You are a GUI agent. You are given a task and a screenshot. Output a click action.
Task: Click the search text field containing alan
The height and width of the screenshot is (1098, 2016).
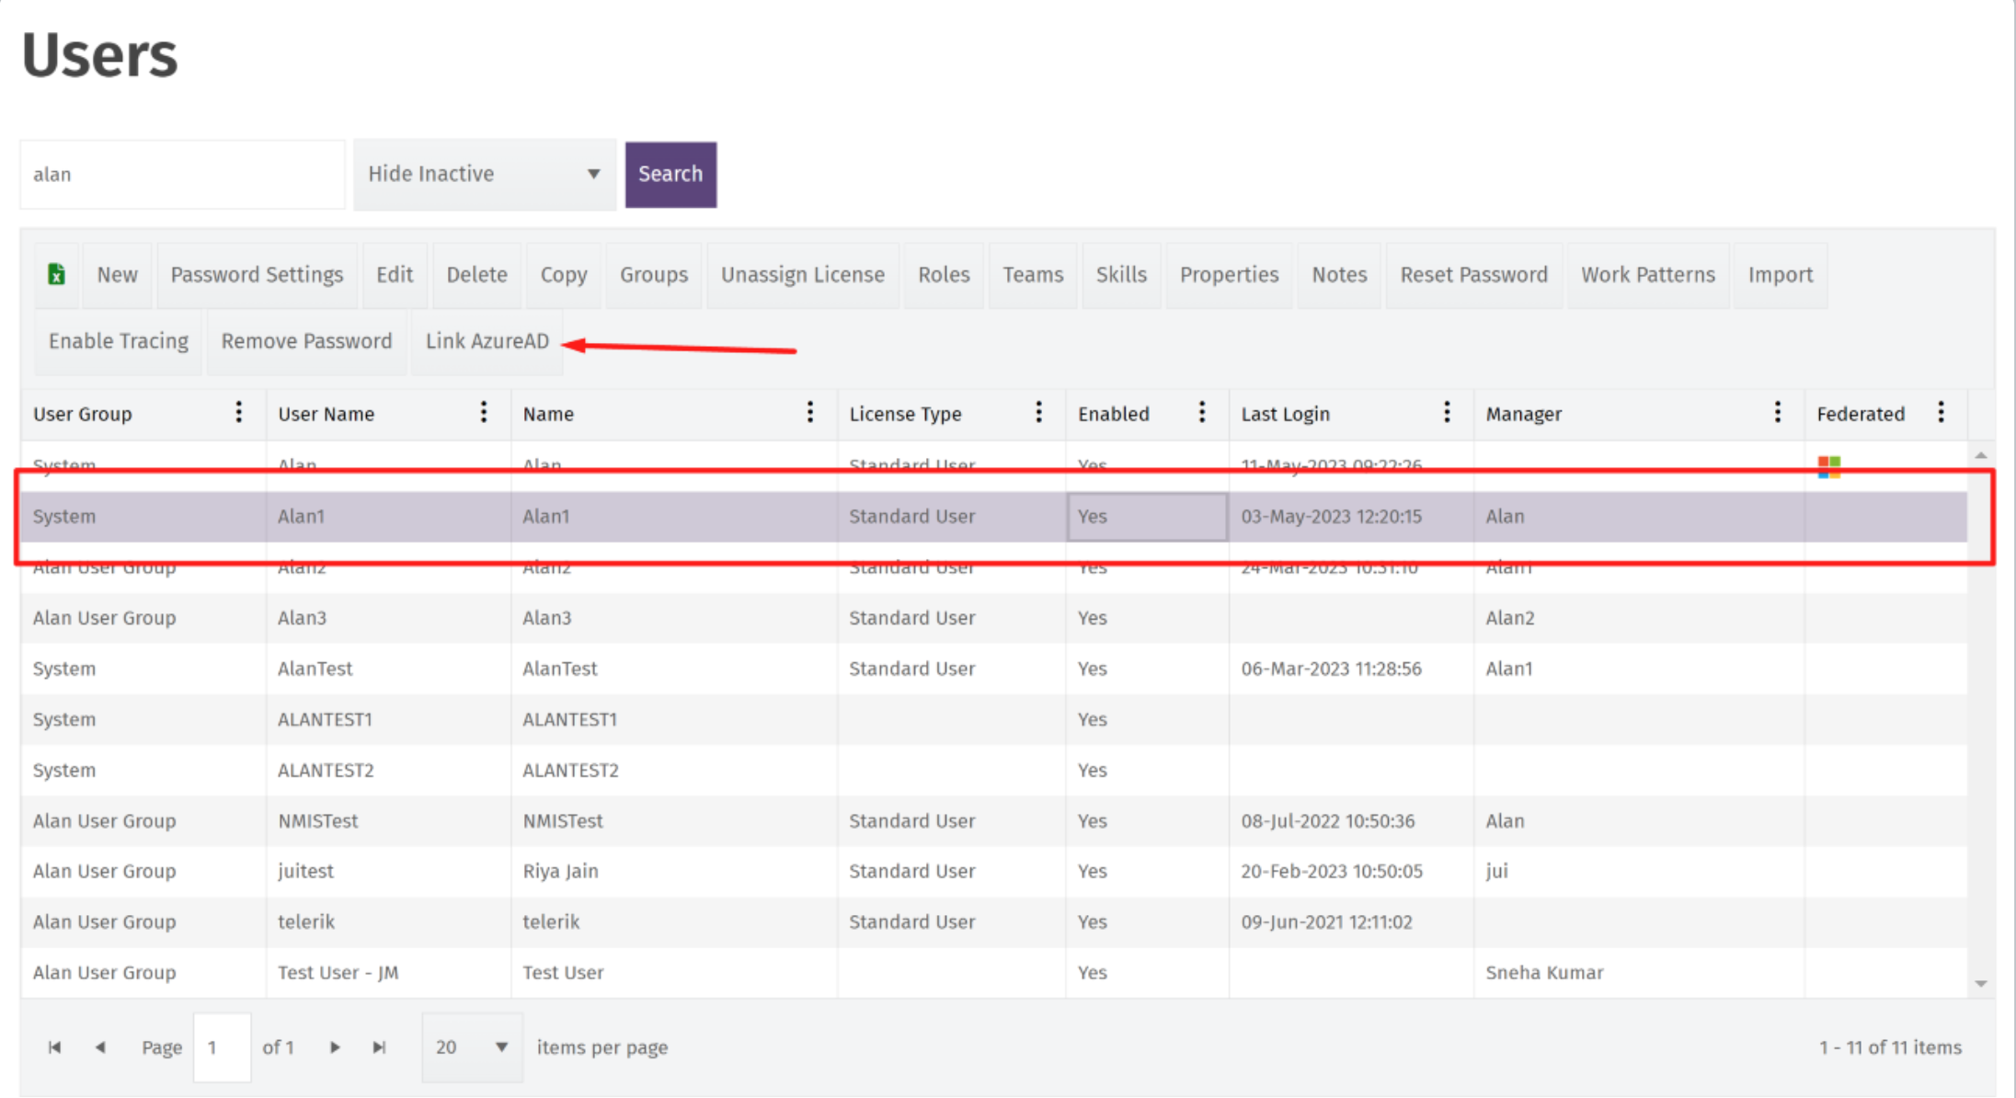[182, 175]
